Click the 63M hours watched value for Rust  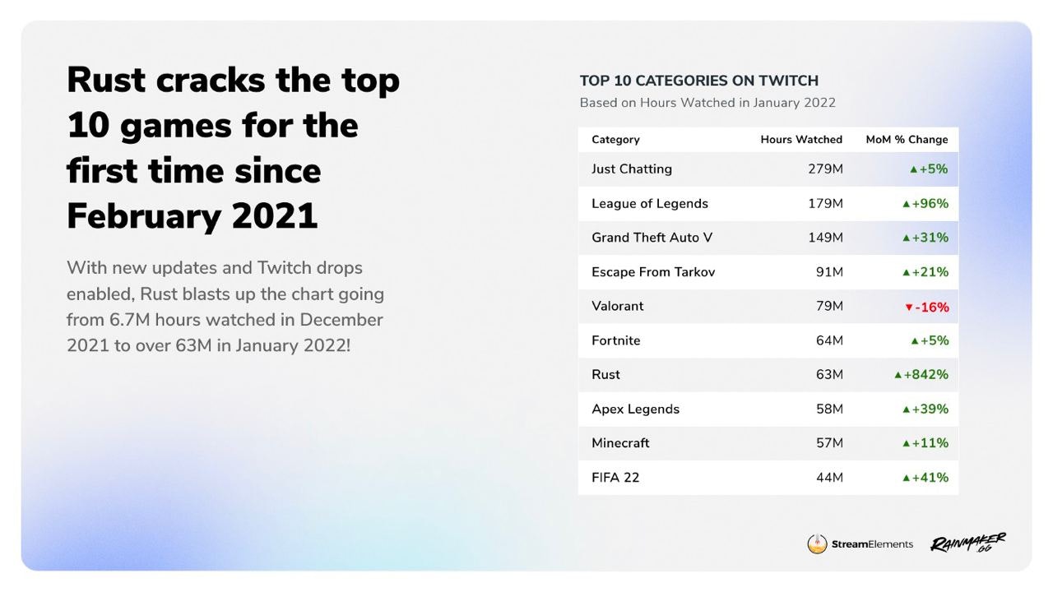pyautogui.click(x=829, y=375)
